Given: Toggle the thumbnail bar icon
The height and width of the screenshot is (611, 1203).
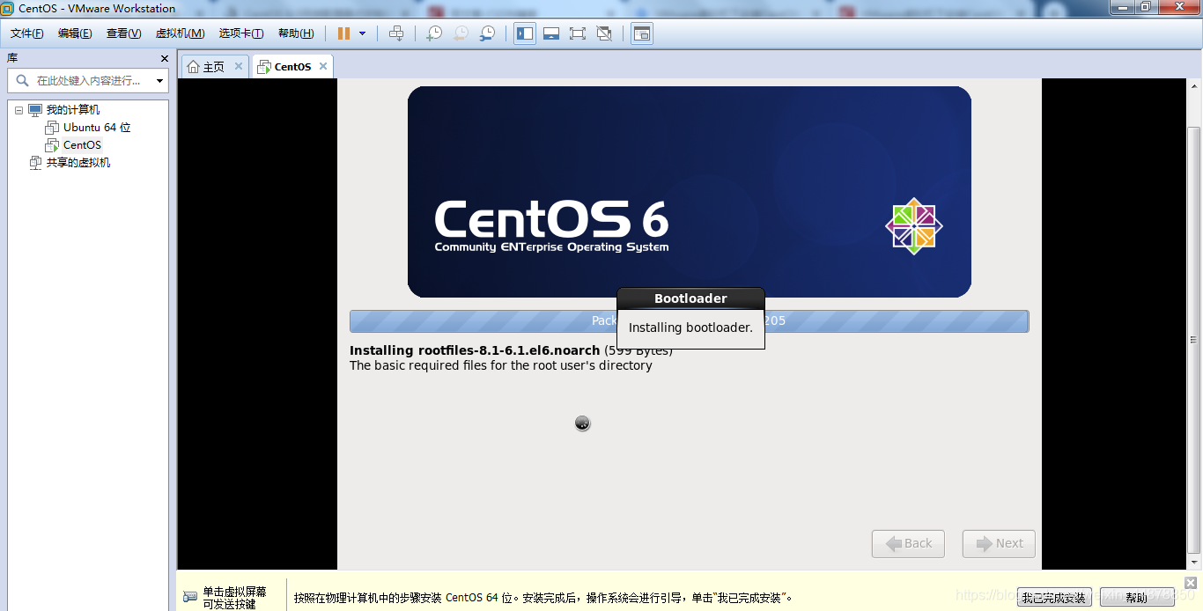Looking at the screenshot, I should point(551,33).
